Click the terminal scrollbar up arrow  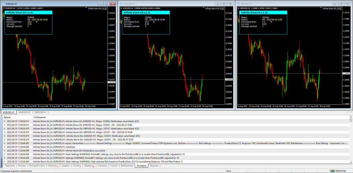[x=351, y=117]
